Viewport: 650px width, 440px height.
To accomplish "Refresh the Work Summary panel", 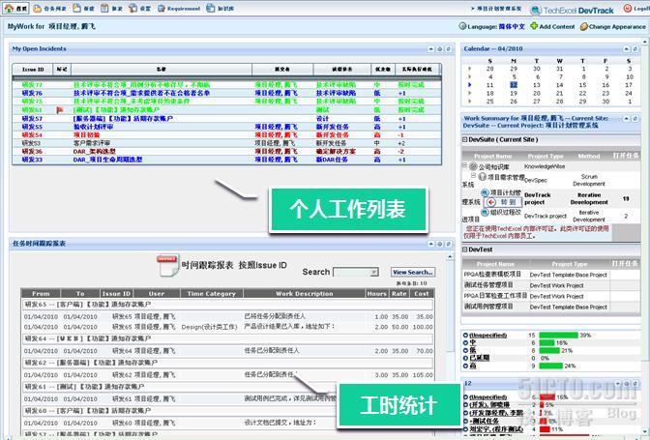I will tap(635, 119).
